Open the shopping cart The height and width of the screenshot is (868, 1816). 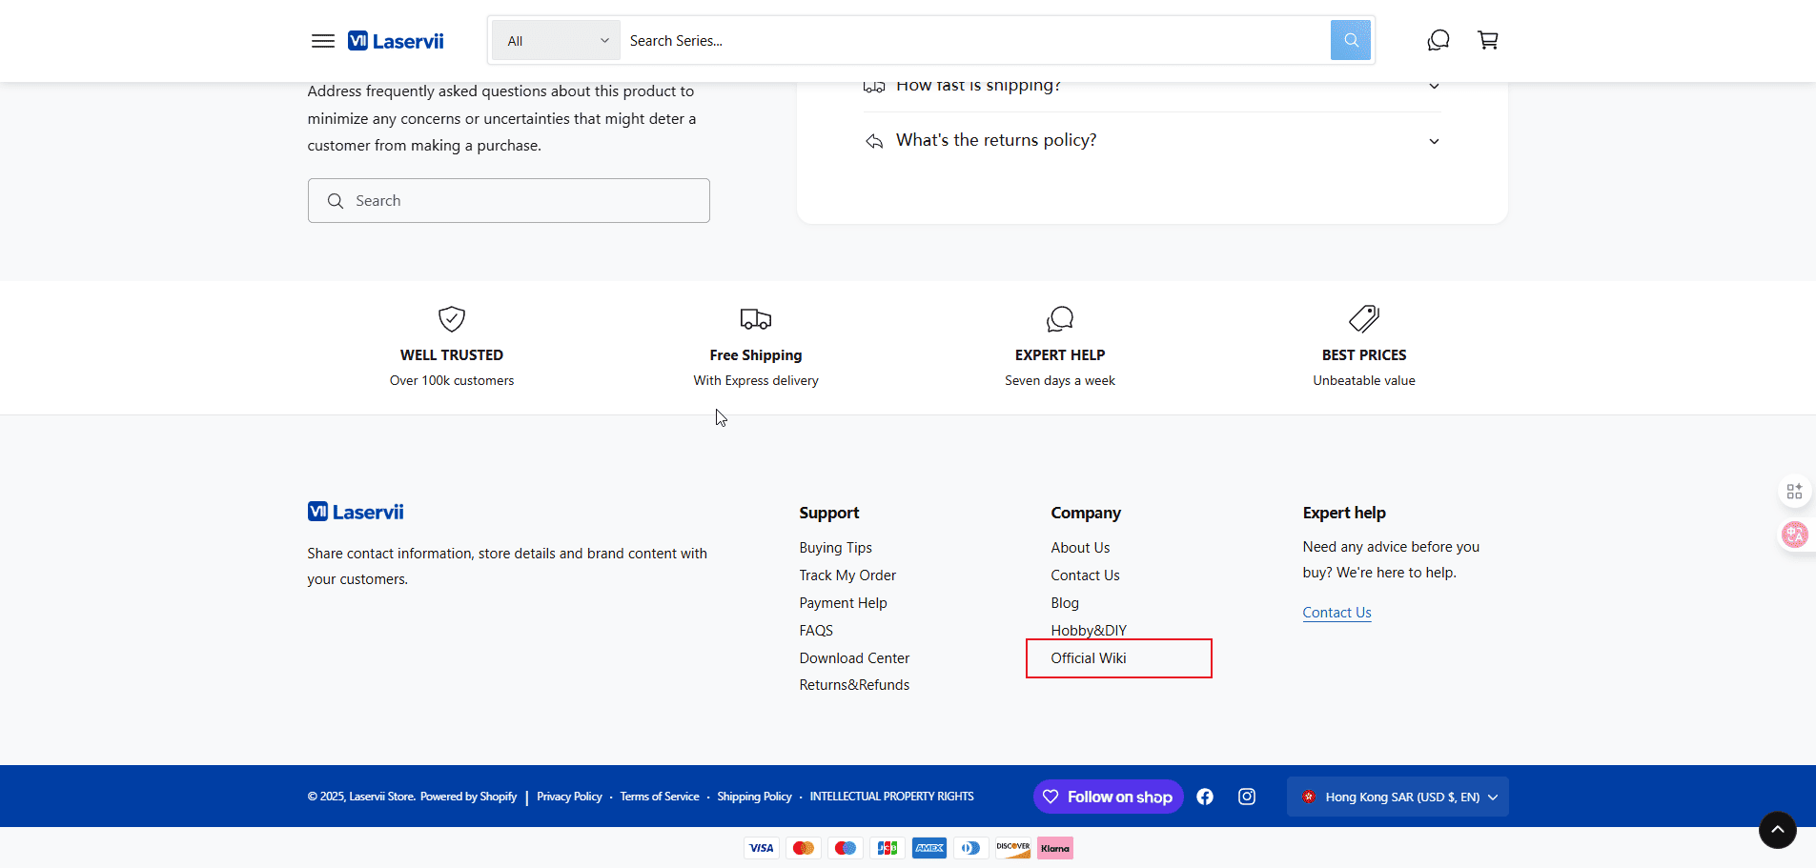pyautogui.click(x=1487, y=40)
